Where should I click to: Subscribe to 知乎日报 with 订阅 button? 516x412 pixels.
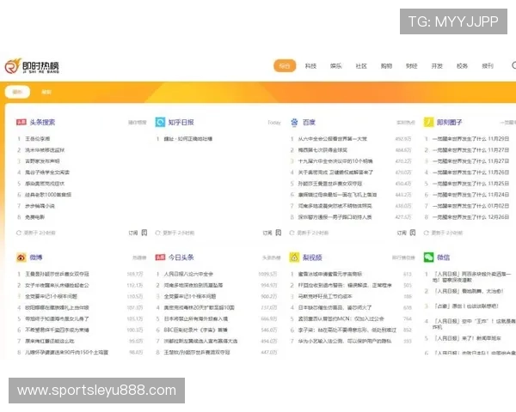click(x=267, y=233)
